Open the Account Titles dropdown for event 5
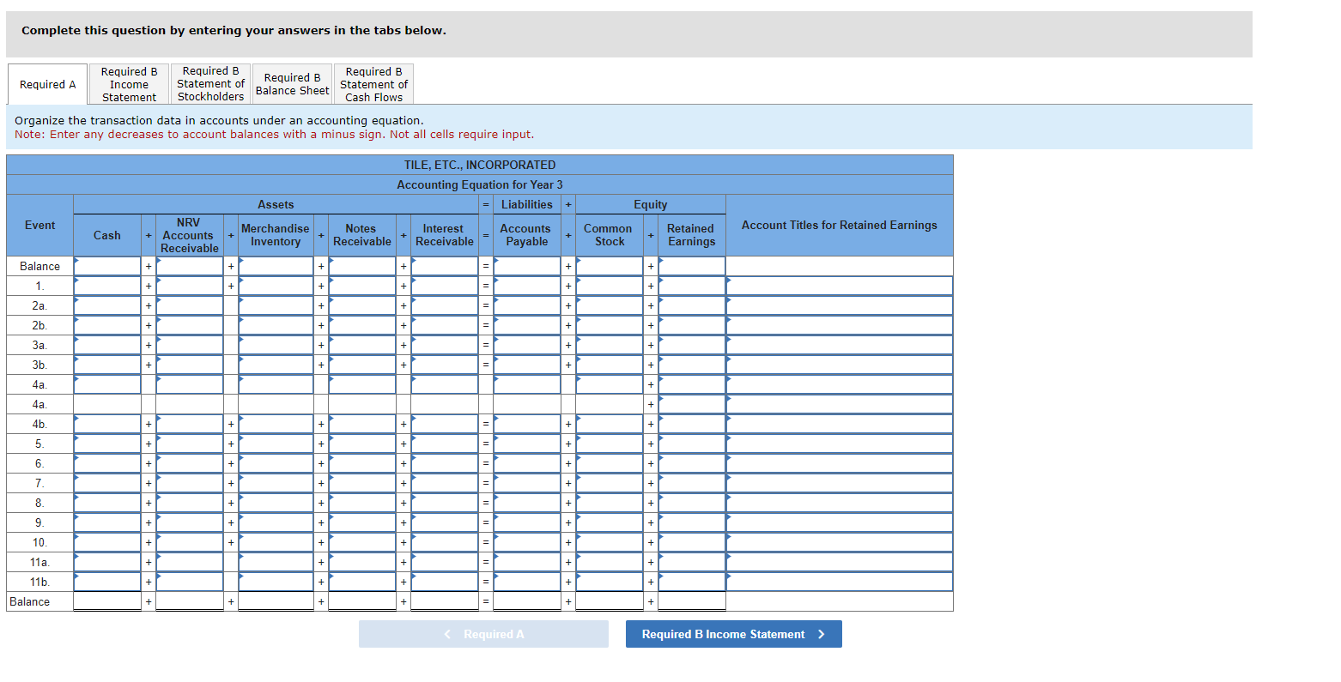 [x=840, y=444]
